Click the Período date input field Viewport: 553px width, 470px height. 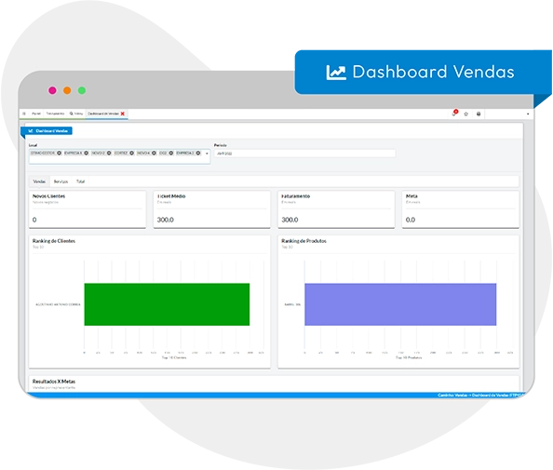pos(304,154)
